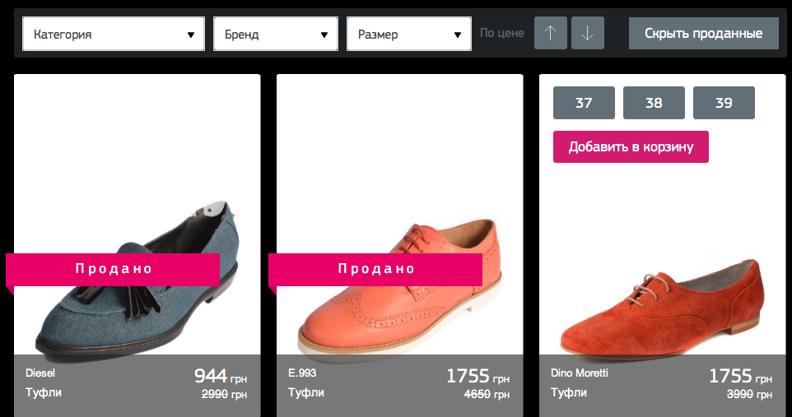Click the Продано banner on Diesel shoe
The height and width of the screenshot is (417, 792).
point(114,269)
